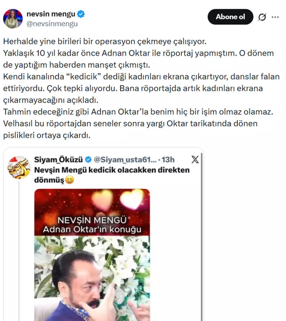This screenshot has width=286, height=321.
Task: Click the blue verified badge beside nevsin mengu
Action: [81, 14]
